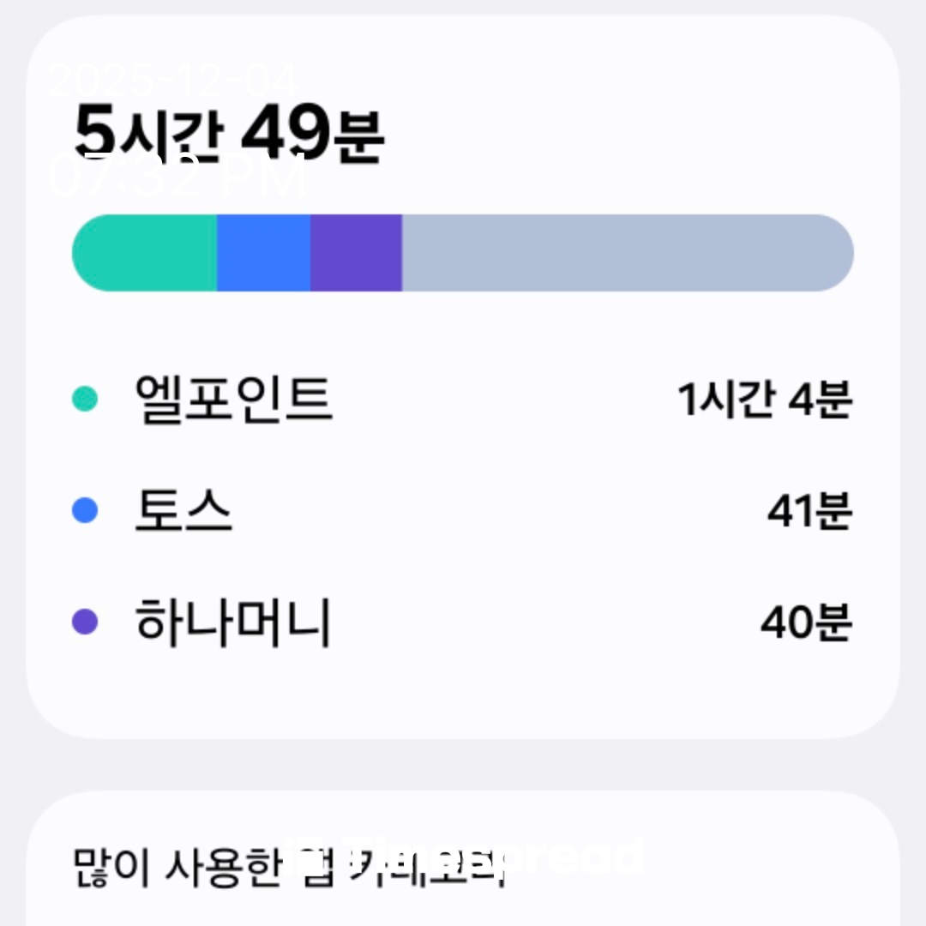Click the 41분 duration for 토스
This screenshot has height=926, width=926.
(809, 513)
